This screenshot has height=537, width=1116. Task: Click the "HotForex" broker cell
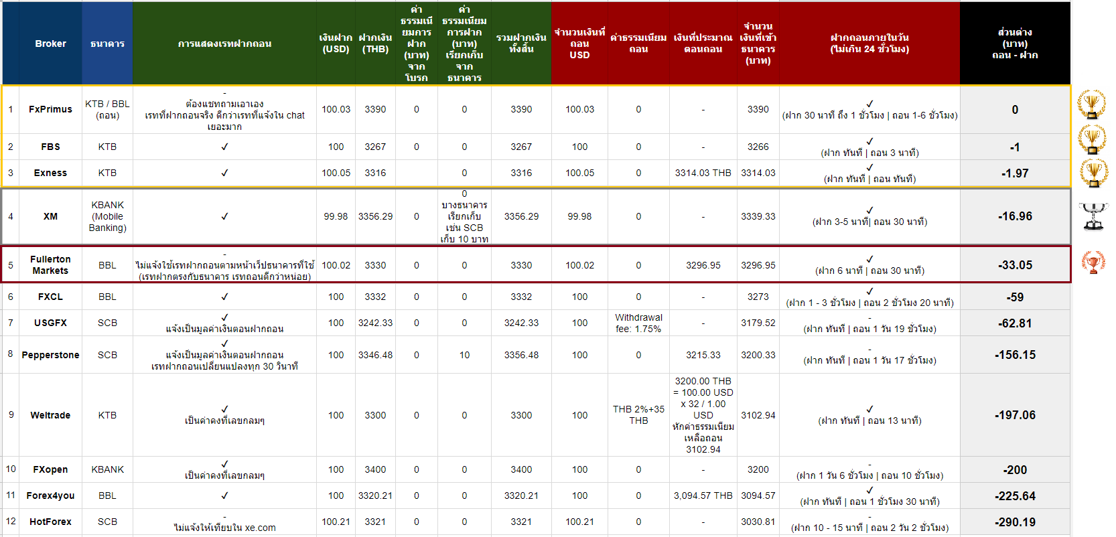pyautogui.click(x=51, y=522)
